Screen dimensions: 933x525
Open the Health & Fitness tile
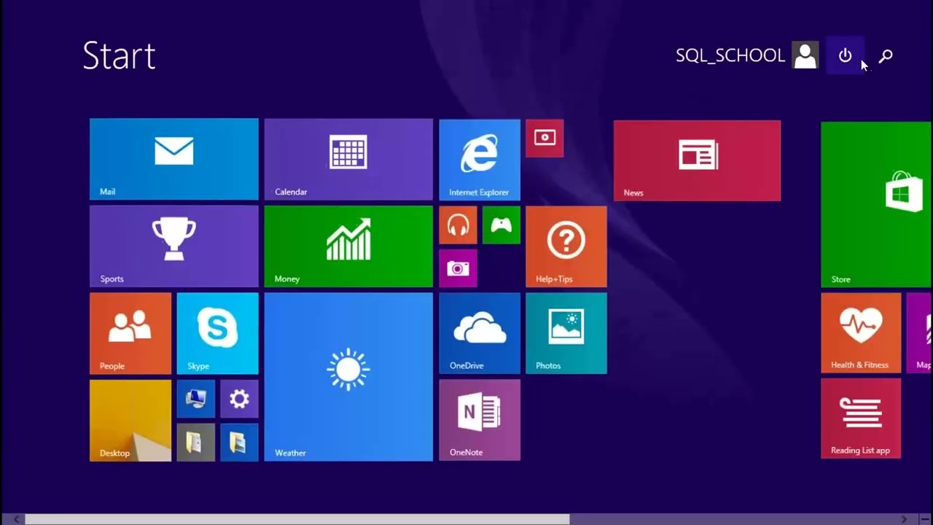861,333
